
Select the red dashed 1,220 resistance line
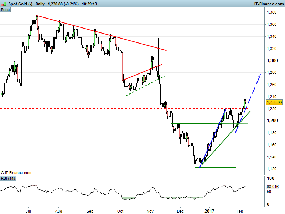pyautogui.click(x=125, y=109)
